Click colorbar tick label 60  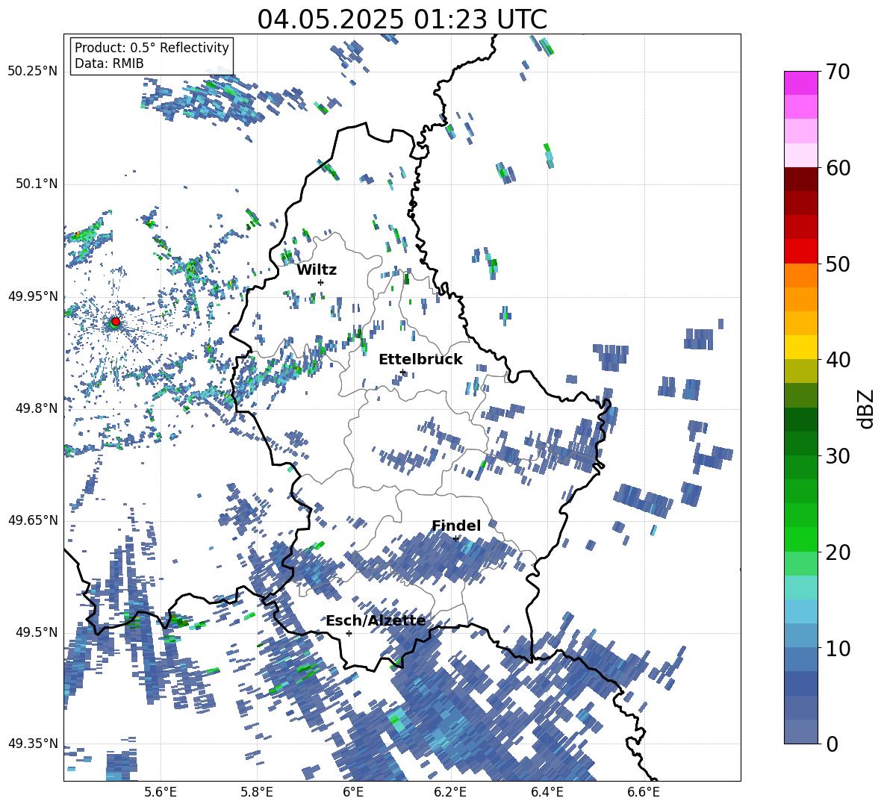pos(838,168)
